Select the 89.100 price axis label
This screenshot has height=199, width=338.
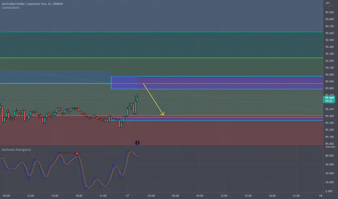tap(329, 137)
